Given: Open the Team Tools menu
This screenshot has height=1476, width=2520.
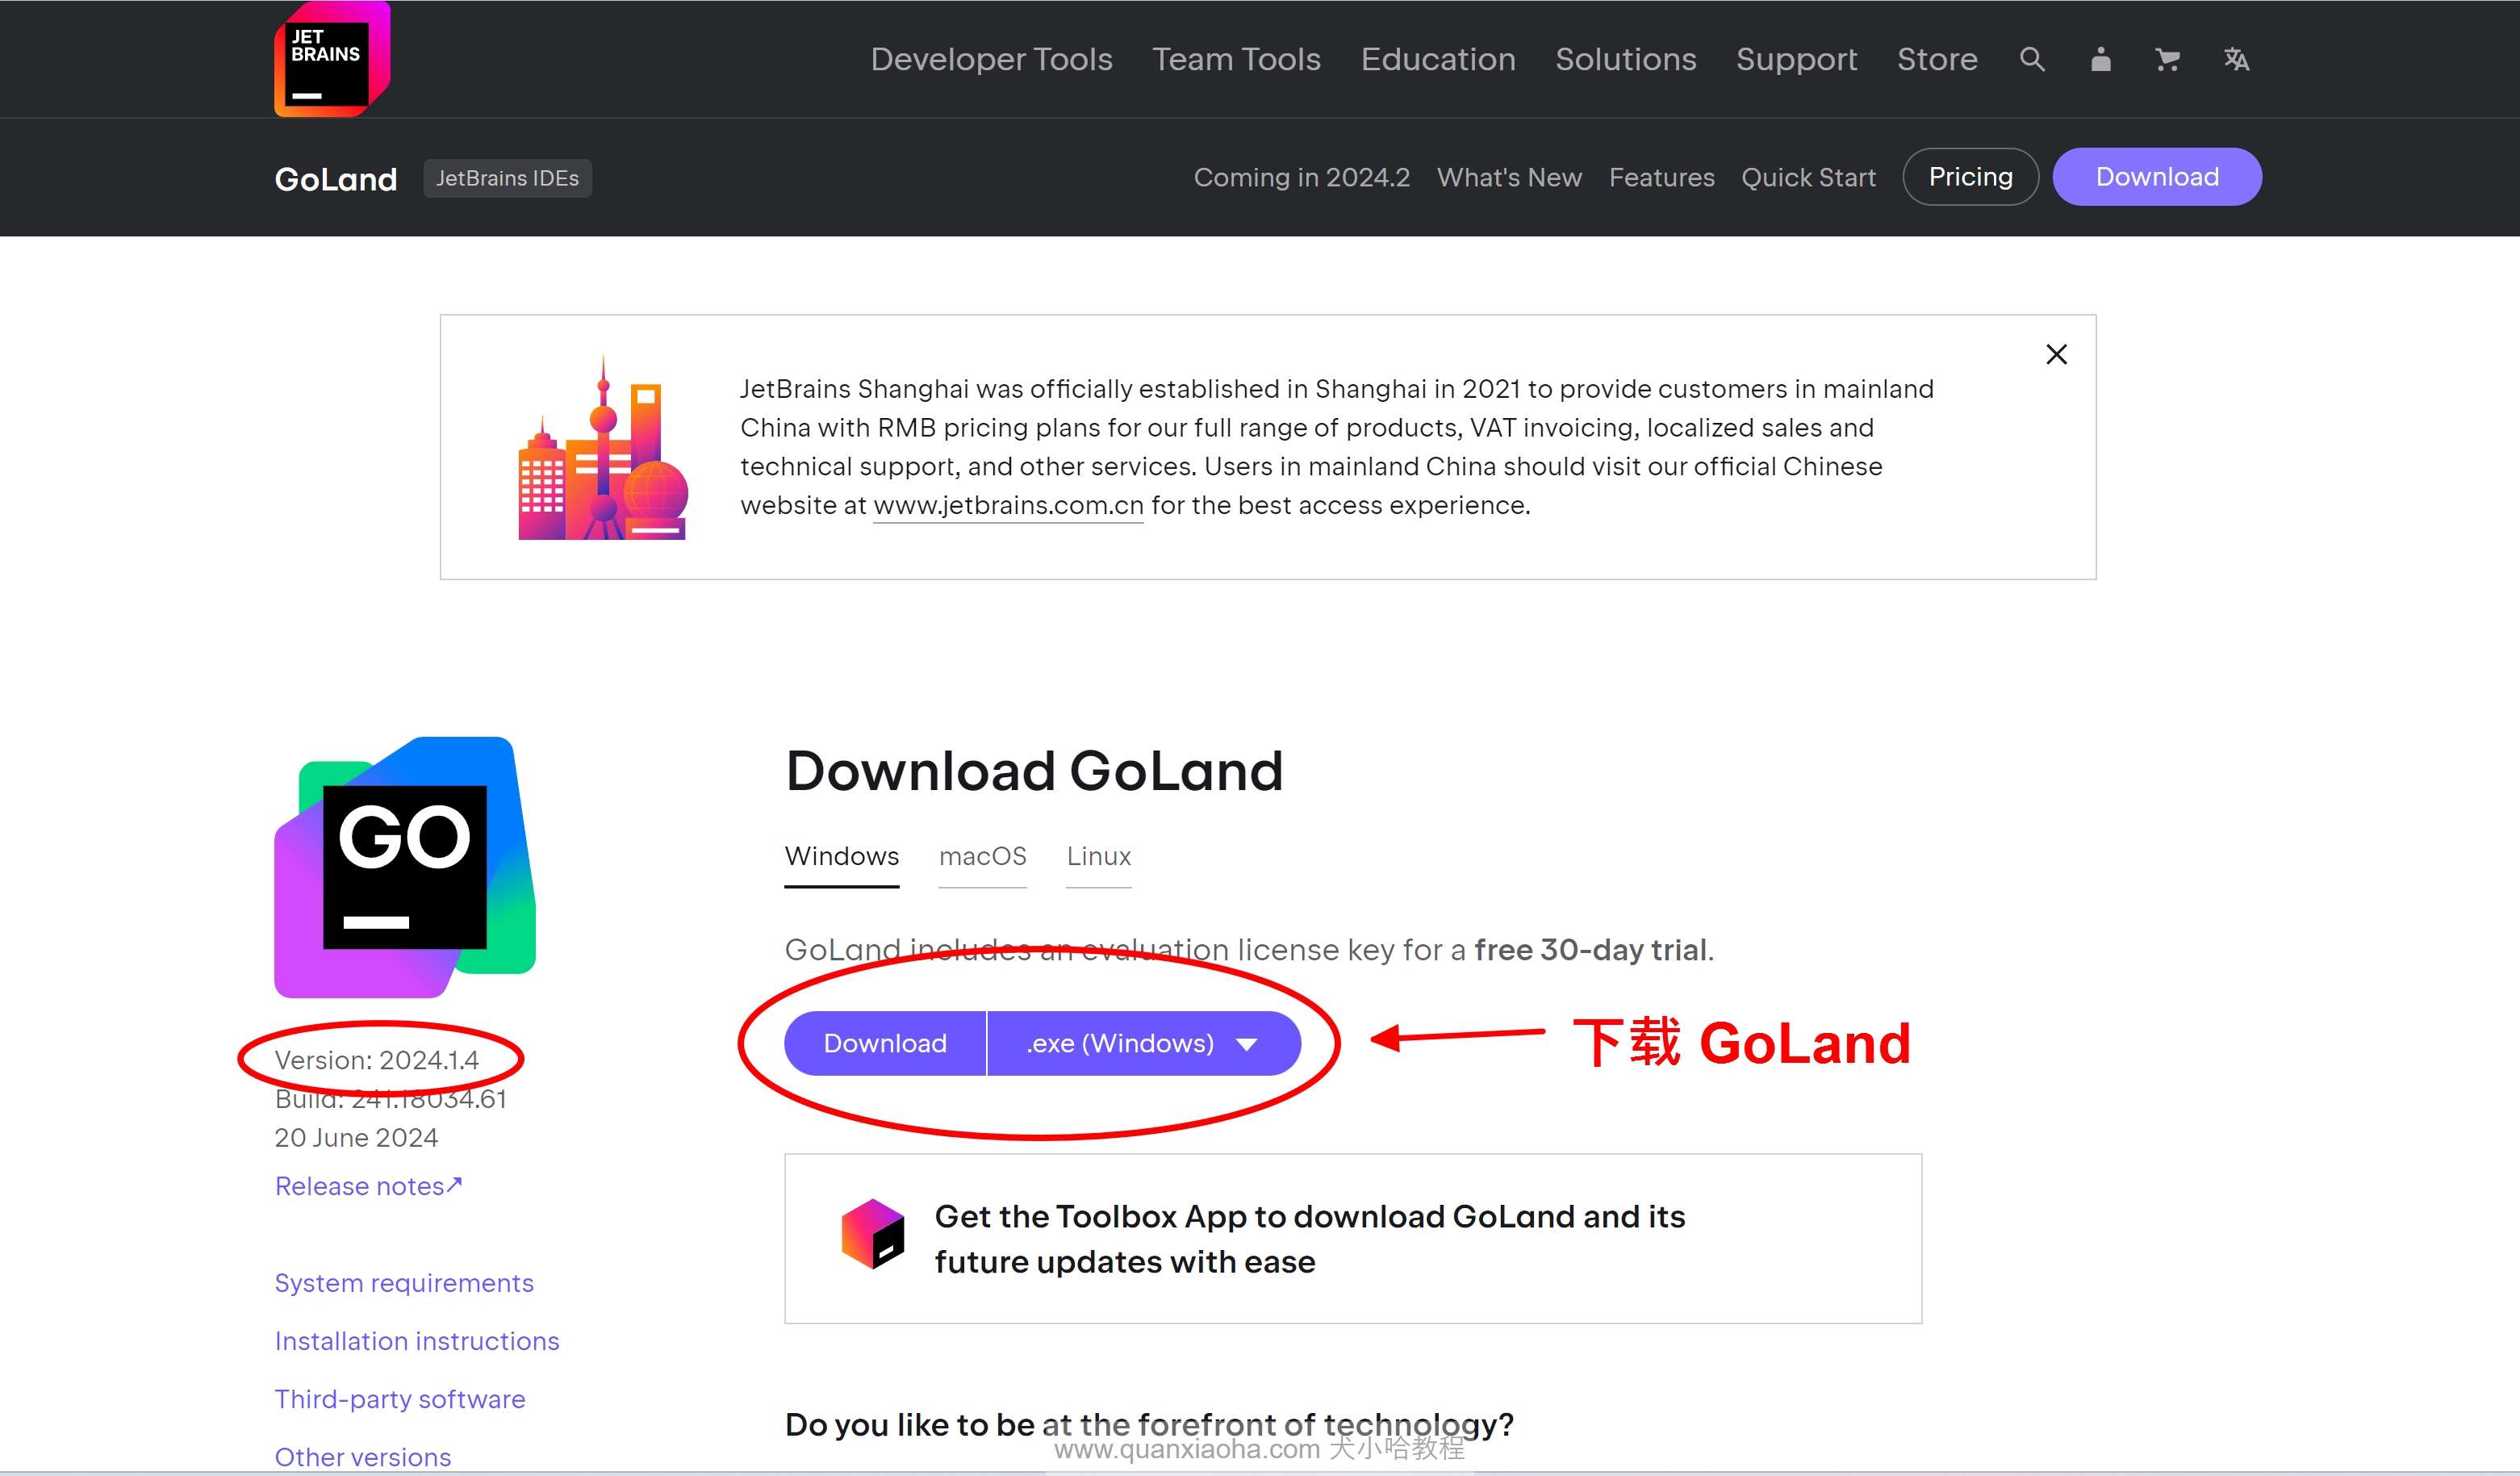Looking at the screenshot, I should point(1236,59).
